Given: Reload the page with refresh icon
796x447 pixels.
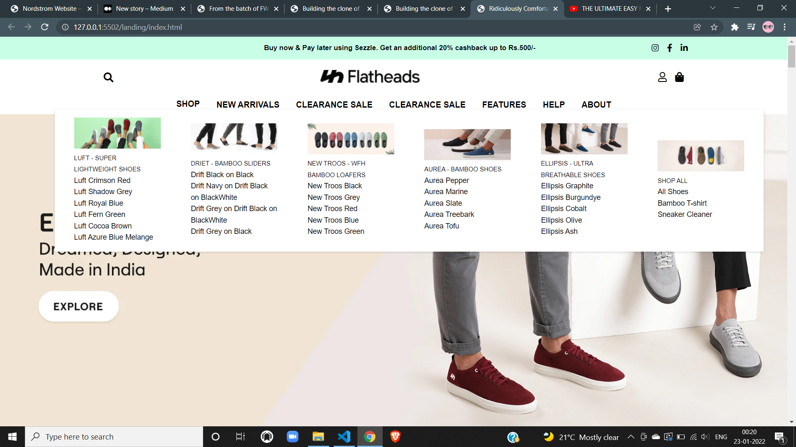Looking at the screenshot, I should click(x=45, y=27).
